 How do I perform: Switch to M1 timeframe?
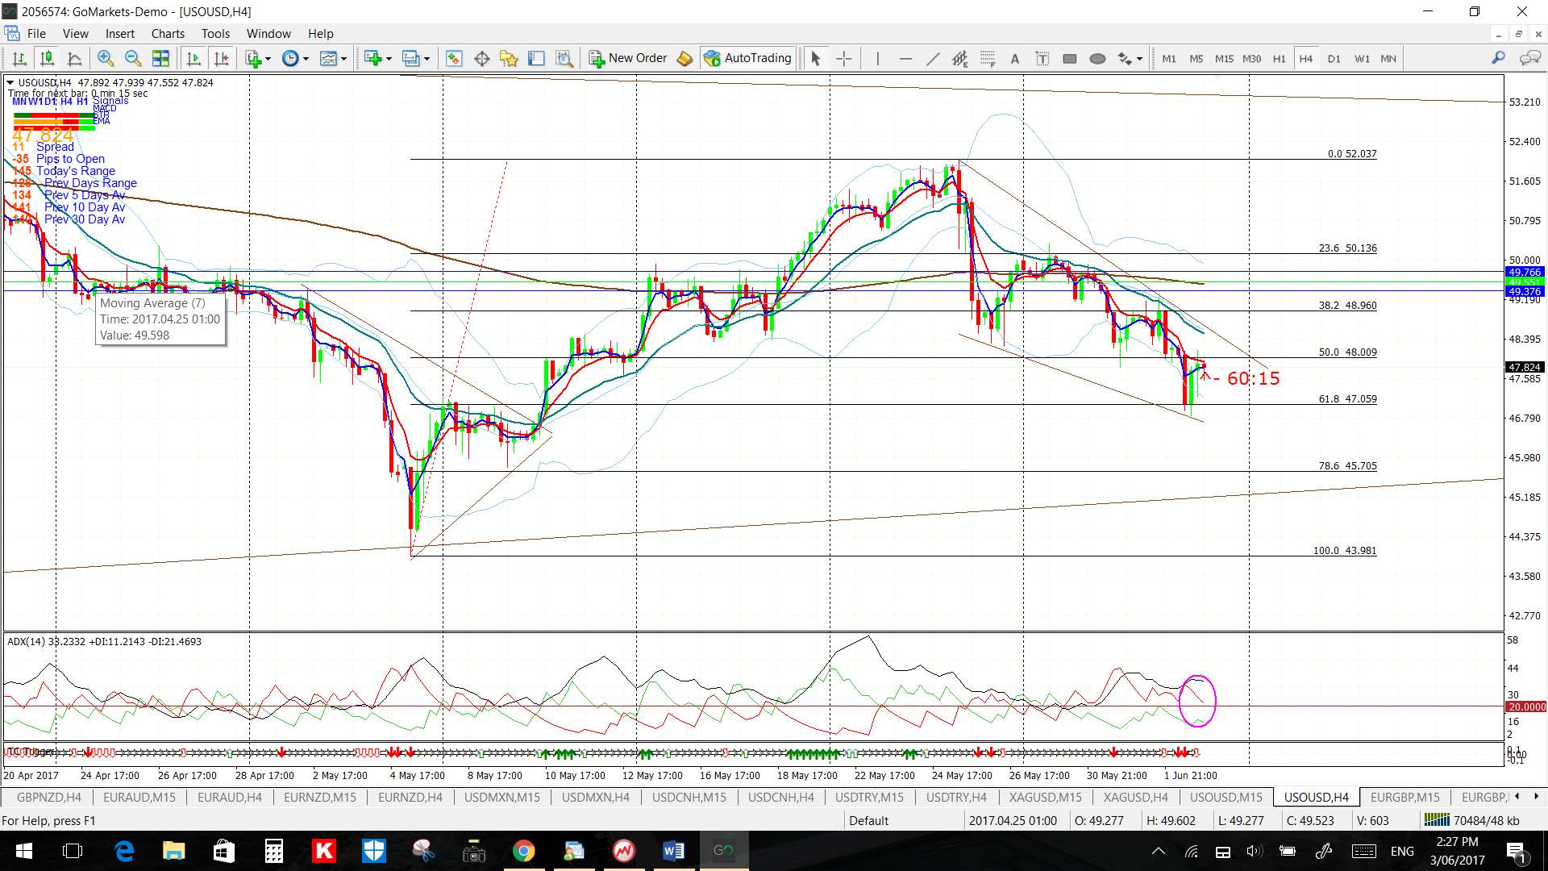(1169, 58)
